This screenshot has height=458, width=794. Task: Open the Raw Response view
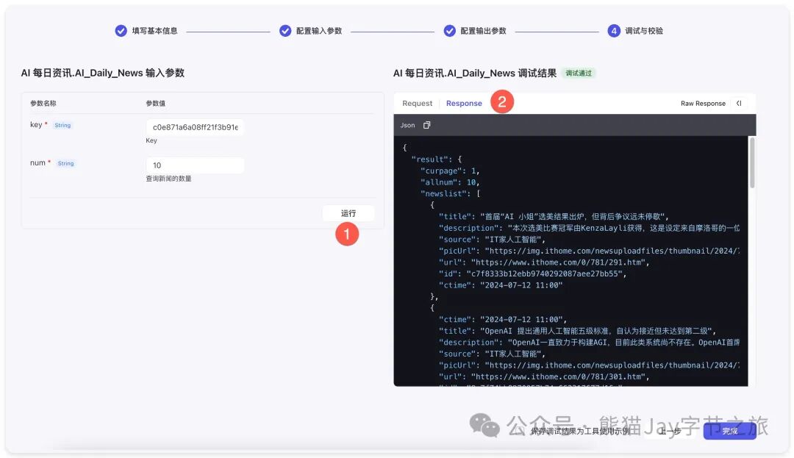click(703, 103)
